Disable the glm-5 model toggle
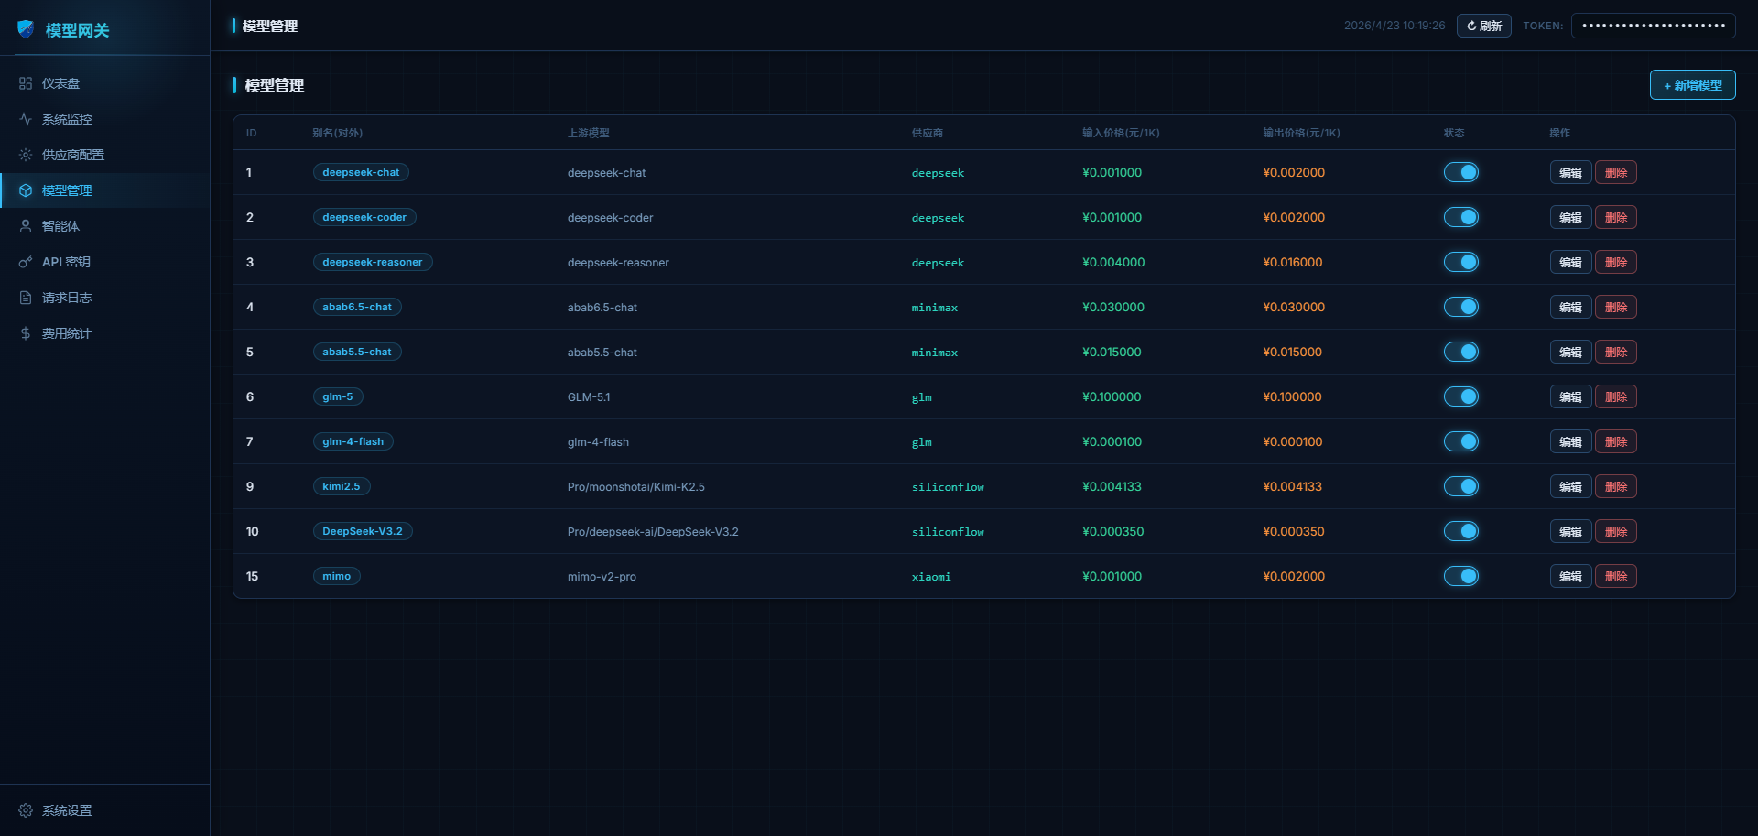Screen dimensions: 1758x836 click(x=1461, y=396)
